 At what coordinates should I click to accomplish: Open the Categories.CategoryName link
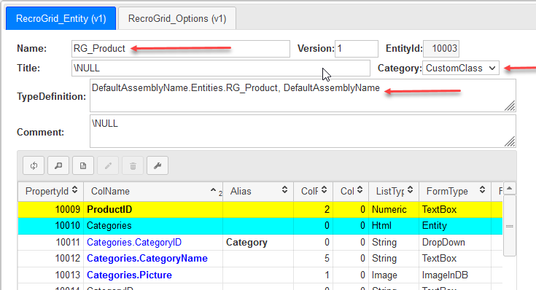pos(147,258)
